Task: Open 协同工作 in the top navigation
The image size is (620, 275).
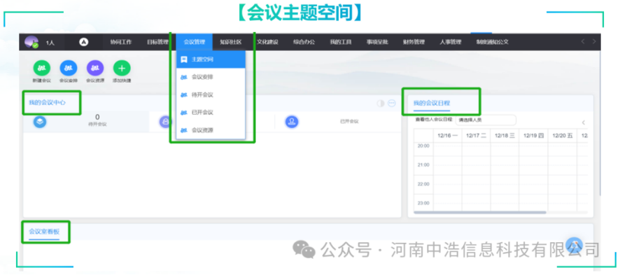Action: pyautogui.click(x=120, y=42)
